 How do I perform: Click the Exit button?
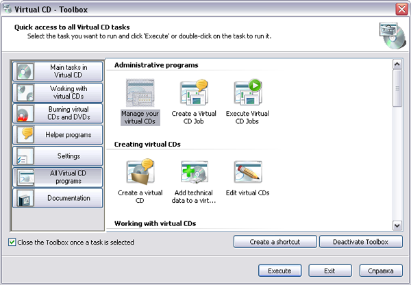coord(329,271)
